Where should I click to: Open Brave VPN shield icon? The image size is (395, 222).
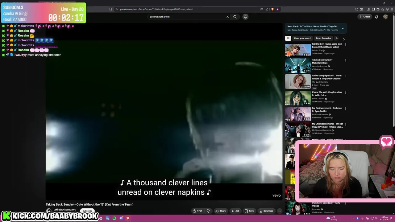click(387, 9)
